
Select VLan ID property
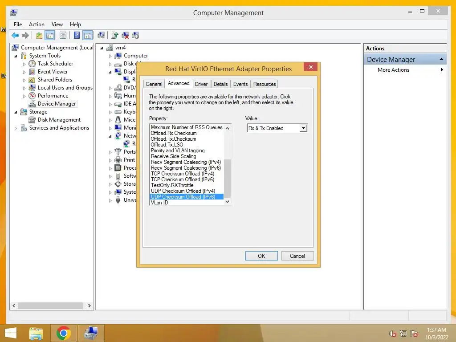pyautogui.click(x=159, y=203)
